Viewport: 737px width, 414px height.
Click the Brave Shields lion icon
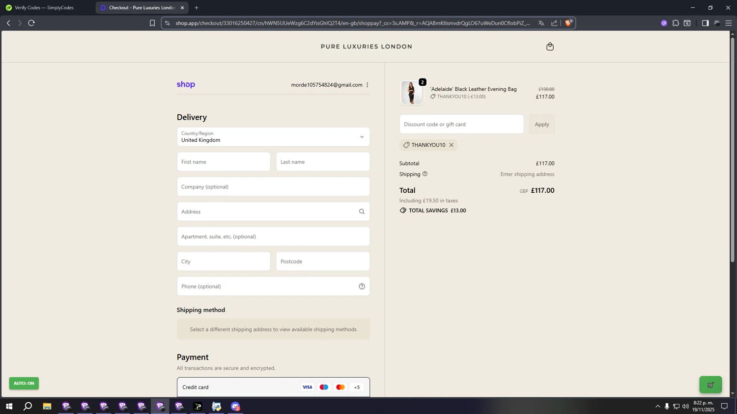click(x=568, y=23)
